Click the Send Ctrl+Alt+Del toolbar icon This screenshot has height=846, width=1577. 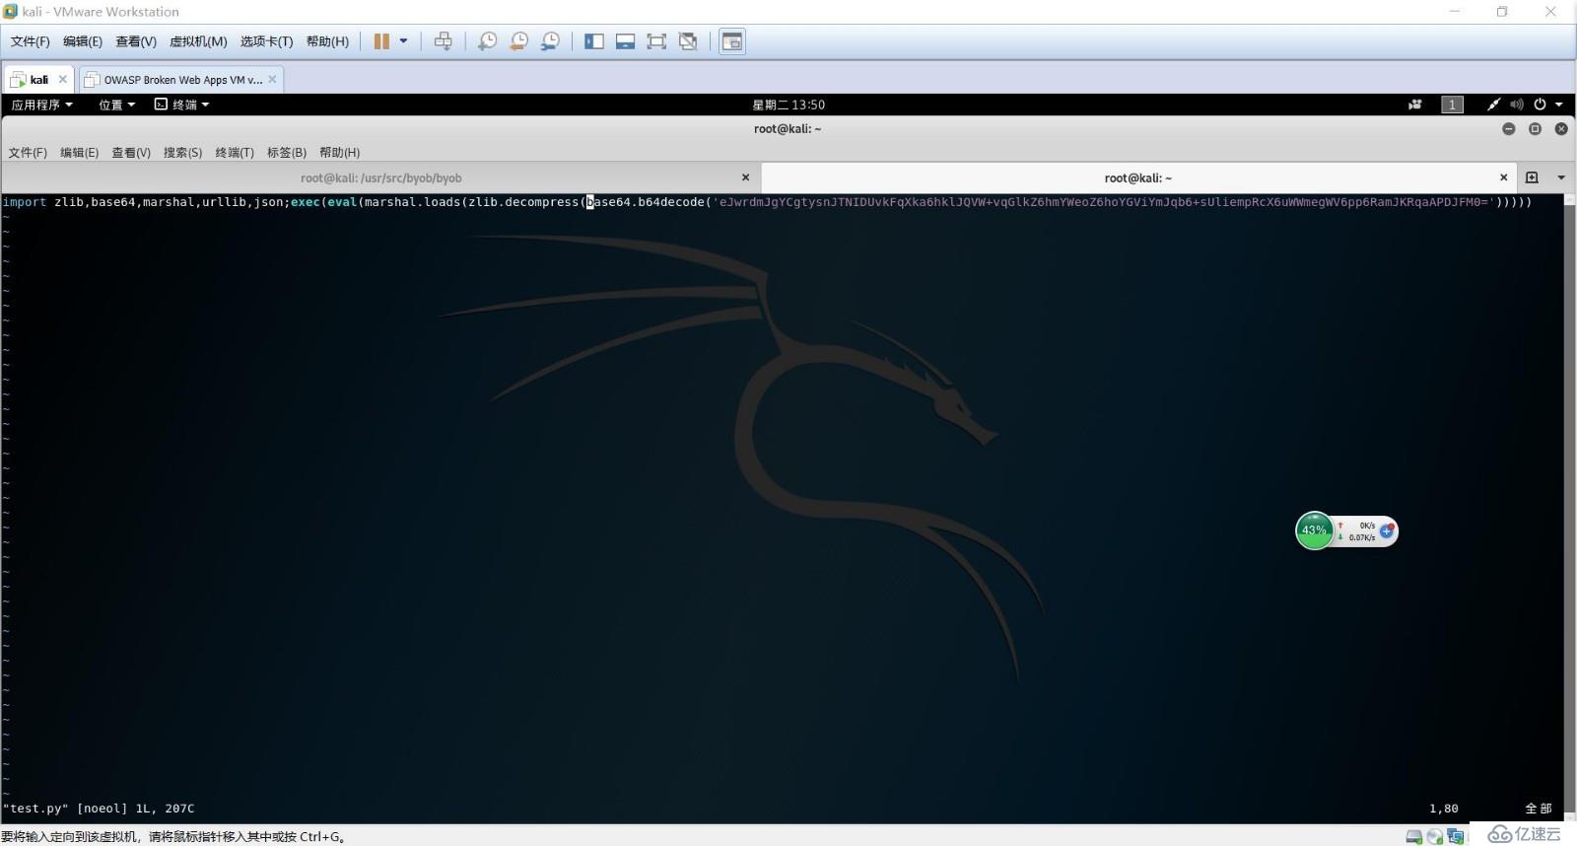click(444, 41)
